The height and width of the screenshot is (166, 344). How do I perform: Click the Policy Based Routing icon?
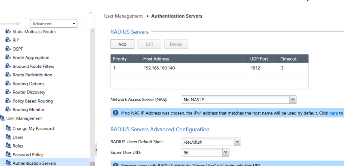[x=8, y=101]
